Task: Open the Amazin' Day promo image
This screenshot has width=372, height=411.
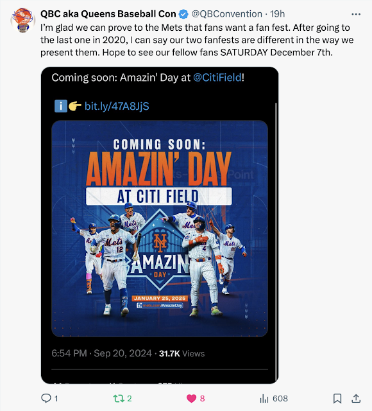Action: (160, 229)
